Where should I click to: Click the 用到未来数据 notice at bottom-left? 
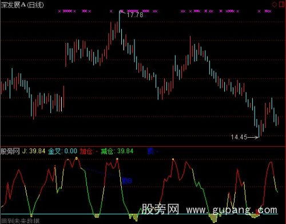[20, 221]
